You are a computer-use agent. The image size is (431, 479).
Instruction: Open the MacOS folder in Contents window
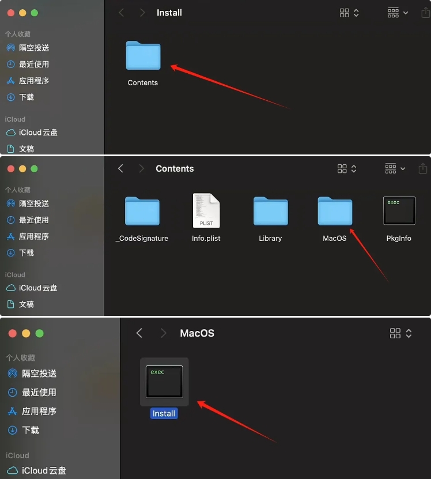tap(335, 211)
